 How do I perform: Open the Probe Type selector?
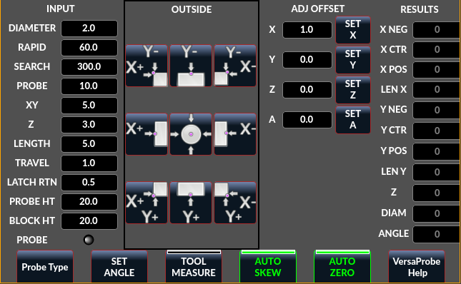coord(45,266)
